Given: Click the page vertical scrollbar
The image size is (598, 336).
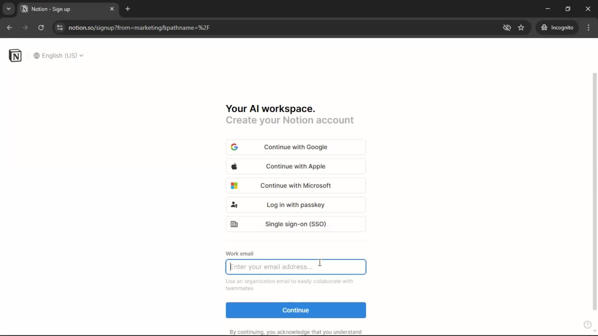Looking at the screenshot, I should (595, 191).
